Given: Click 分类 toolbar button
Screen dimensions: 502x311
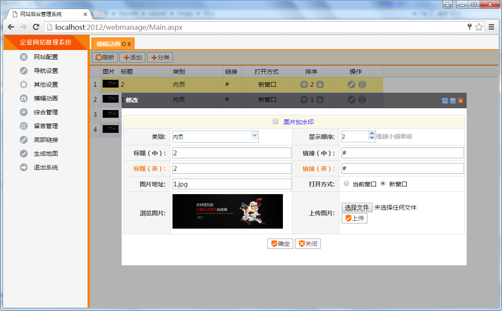Looking at the screenshot, I should 160,57.
